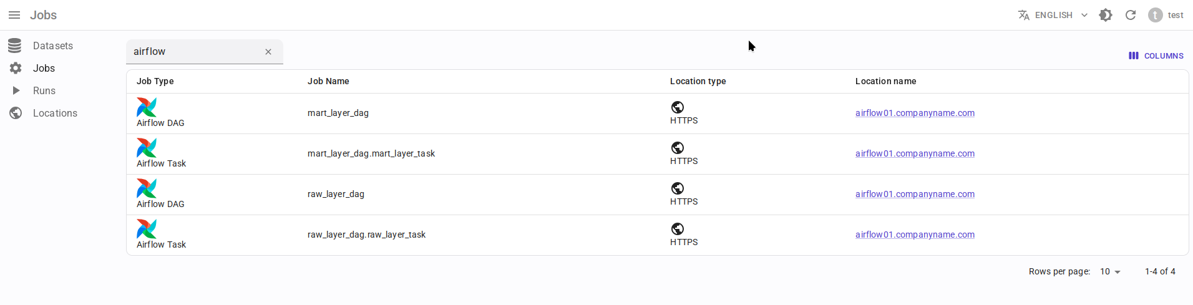1193x305 pixels.
Task: Click the Datasets database icon in sidebar
Action: (15, 46)
